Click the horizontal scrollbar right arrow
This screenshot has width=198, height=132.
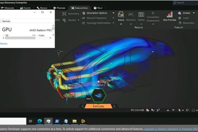[x=50, y=38]
